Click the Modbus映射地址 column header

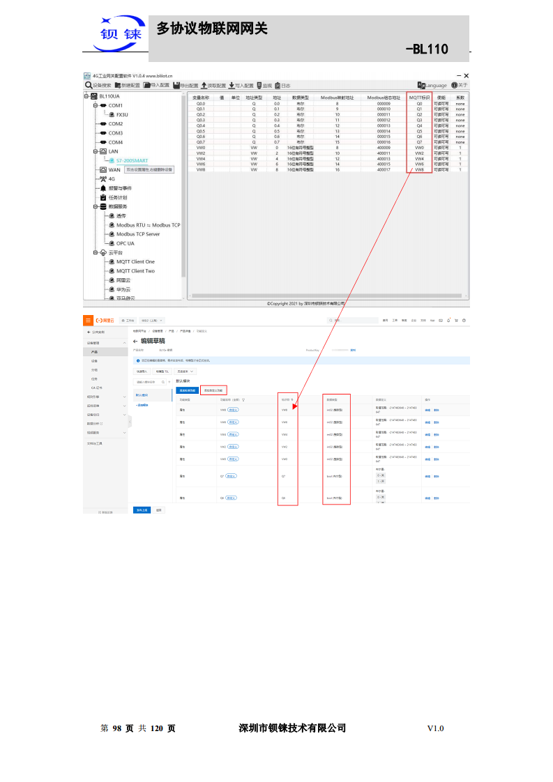click(338, 98)
